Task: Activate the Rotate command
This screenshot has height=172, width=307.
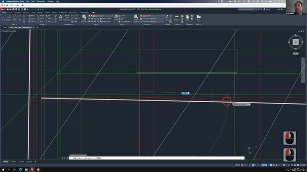Action: click(40, 16)
